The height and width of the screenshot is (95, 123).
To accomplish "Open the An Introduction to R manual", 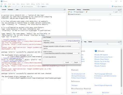I will pyautogui.click(x=78, y=74).
